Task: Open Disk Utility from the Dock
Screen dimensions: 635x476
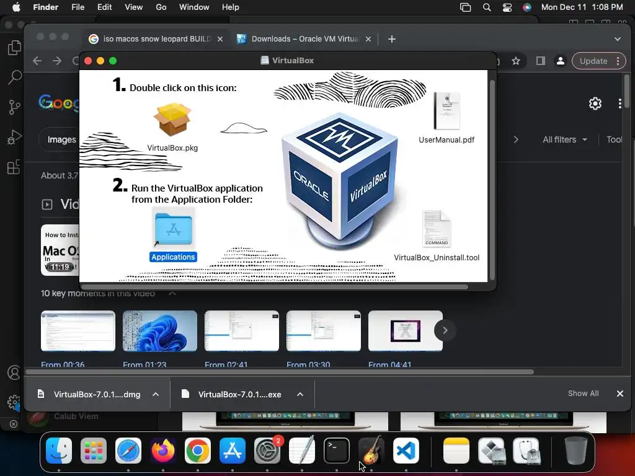Action: click(526, 451)
